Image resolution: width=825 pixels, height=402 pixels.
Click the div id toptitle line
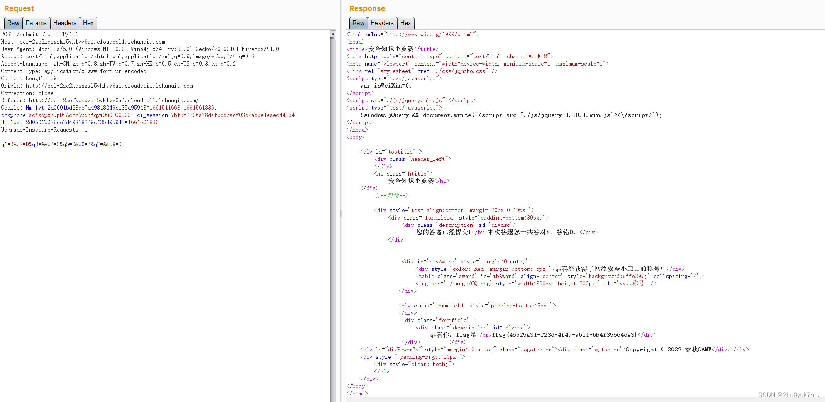pos(391,152)
